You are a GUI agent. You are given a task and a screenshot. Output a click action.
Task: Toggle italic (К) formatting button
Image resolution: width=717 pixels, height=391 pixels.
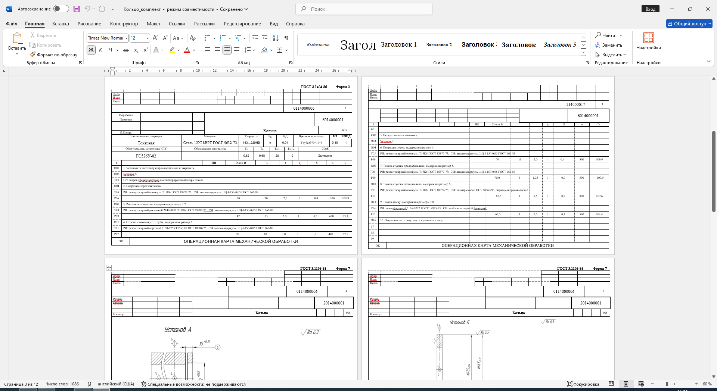(x=101, y=50)
